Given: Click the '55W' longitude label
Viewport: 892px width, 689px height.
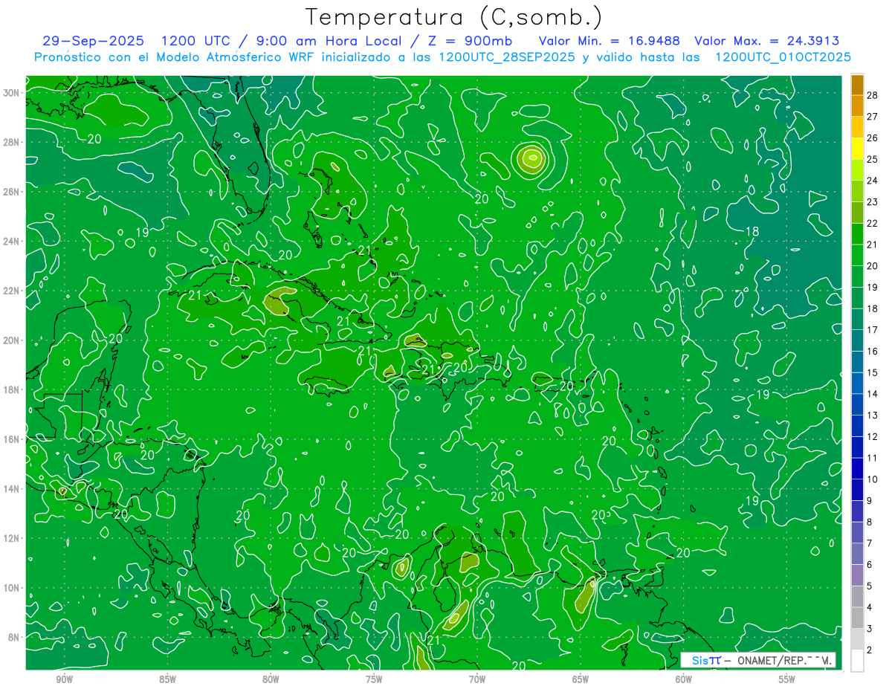Looking at the screenshot, I should [787, 679].
